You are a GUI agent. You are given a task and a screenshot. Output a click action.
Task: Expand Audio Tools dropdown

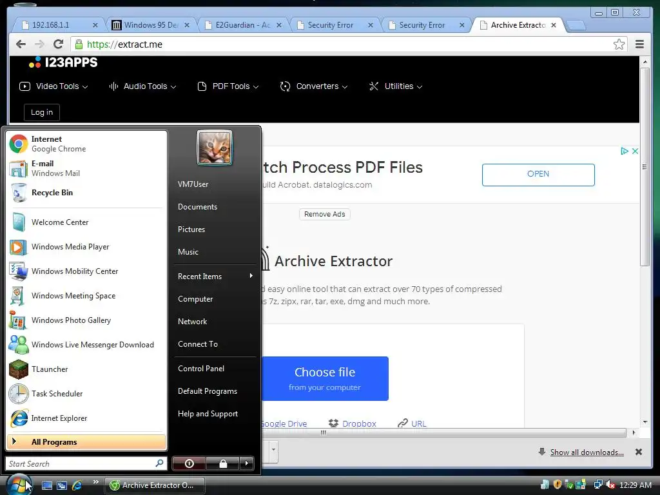(142, 86)
